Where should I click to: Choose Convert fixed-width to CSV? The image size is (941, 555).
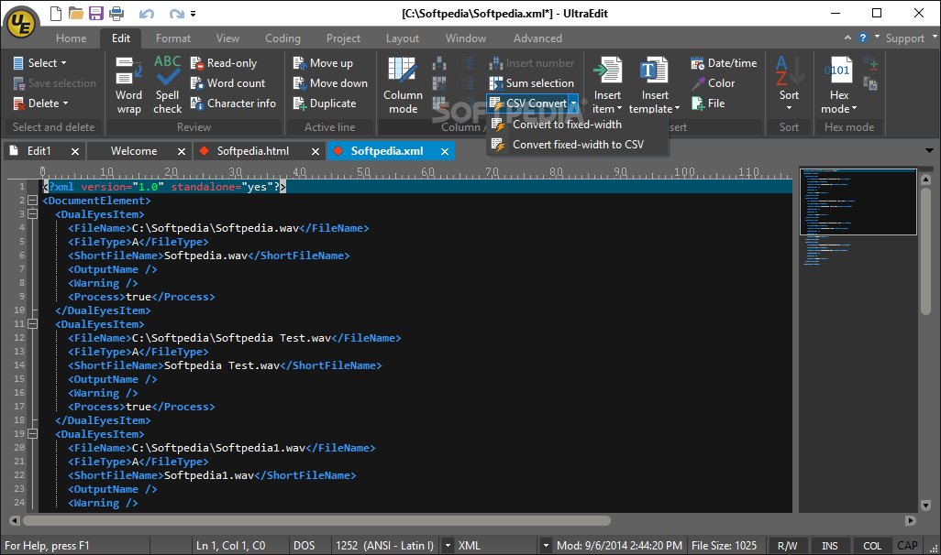click(x=577, y=145)
